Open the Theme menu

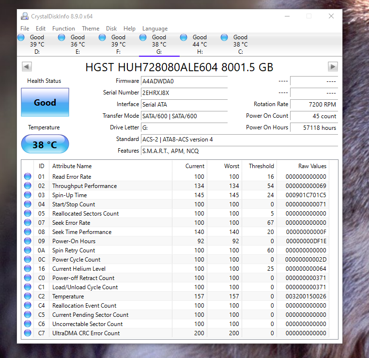91,29
